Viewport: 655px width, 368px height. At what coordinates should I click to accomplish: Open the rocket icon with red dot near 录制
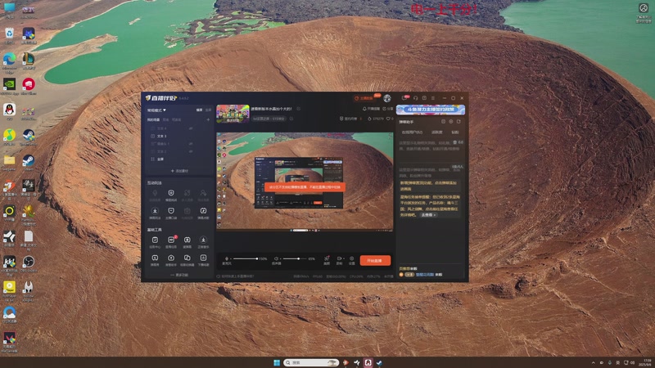point(327,258)
